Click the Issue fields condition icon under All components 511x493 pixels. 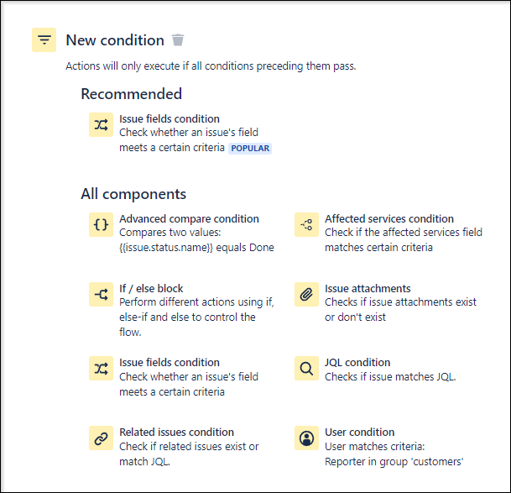coord(101,369)
